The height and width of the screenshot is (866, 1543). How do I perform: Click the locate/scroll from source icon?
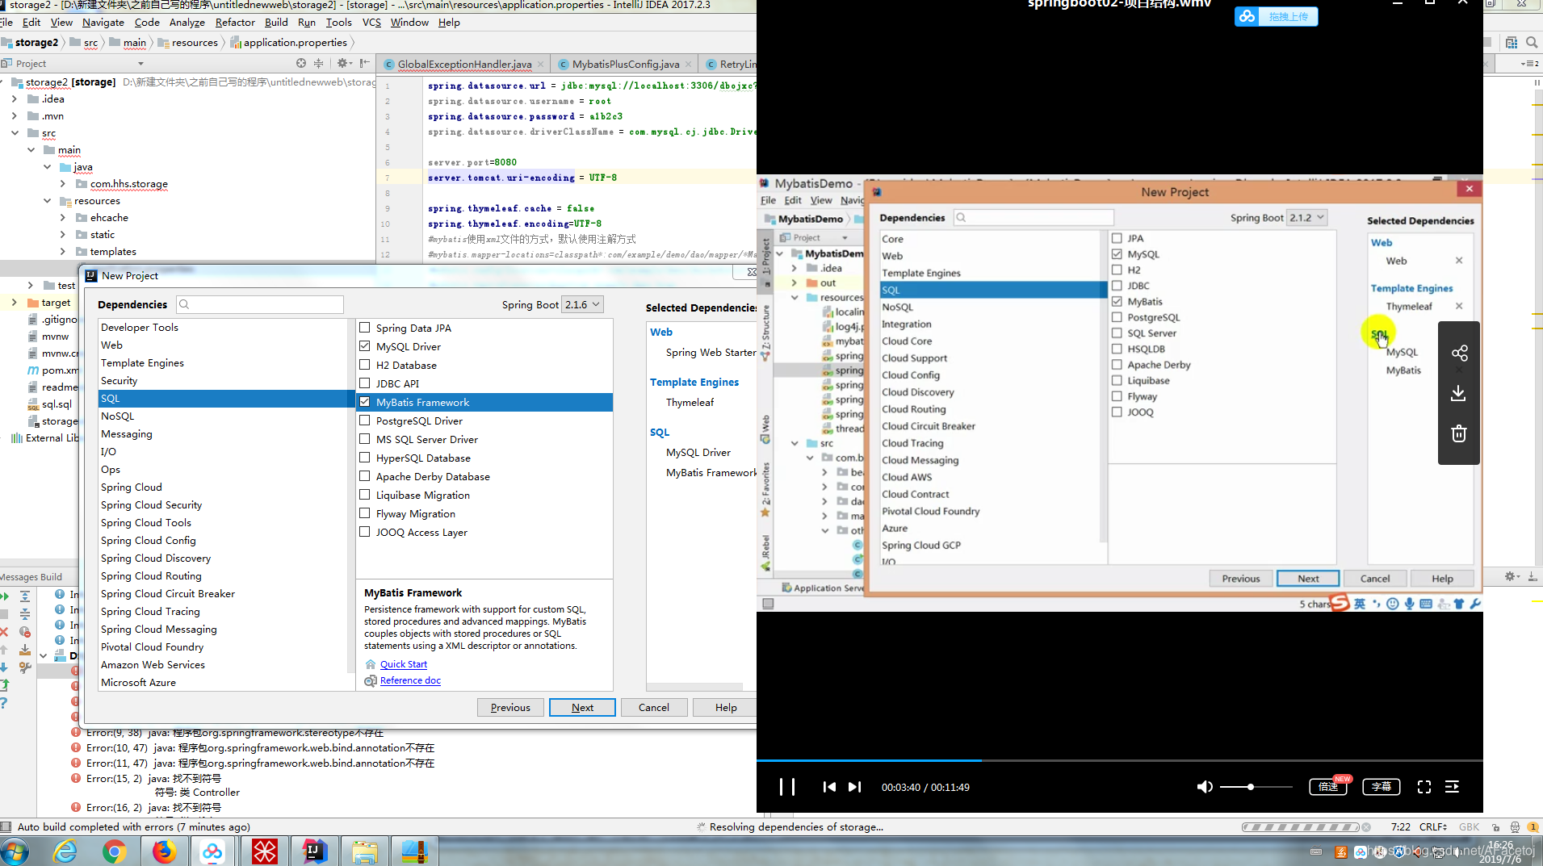point(301,63)
